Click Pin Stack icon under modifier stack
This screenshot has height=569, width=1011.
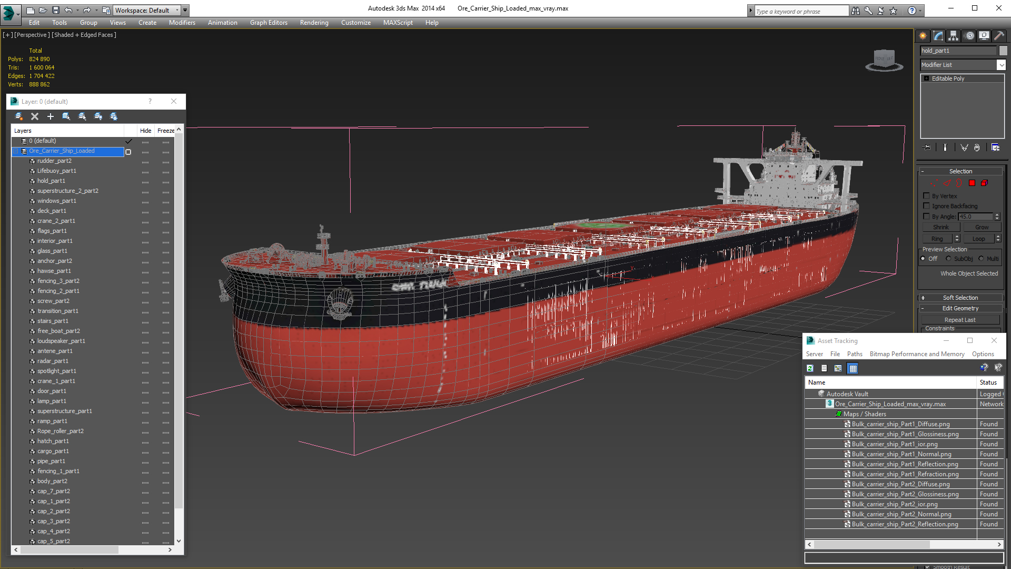click(x=927, y=148)
